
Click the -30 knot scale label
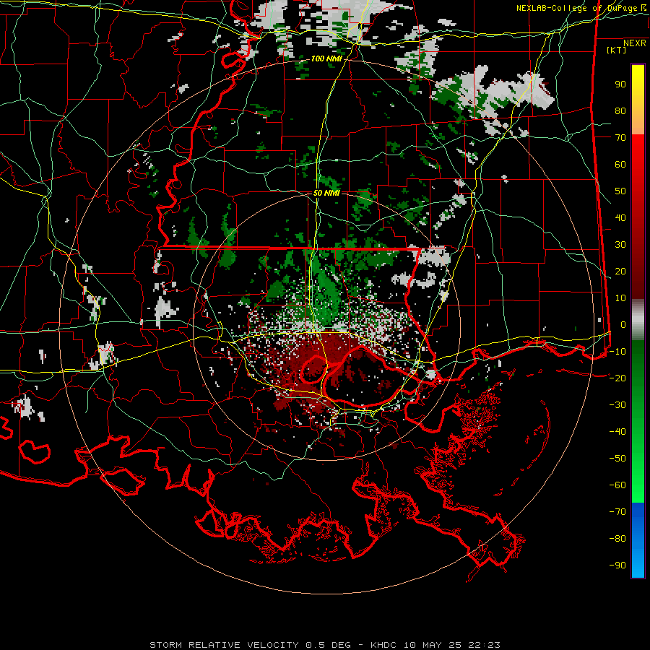pos(617,405)
